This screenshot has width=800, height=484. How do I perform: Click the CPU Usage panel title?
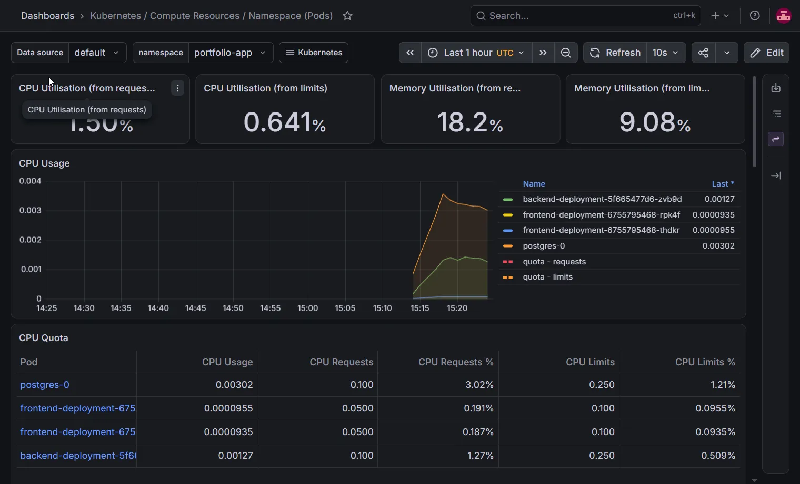pyautogui.click(x=44, y=163)
